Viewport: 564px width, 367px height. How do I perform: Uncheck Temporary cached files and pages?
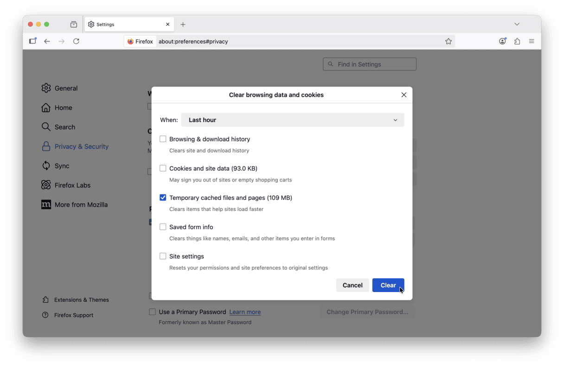(163, 197)
